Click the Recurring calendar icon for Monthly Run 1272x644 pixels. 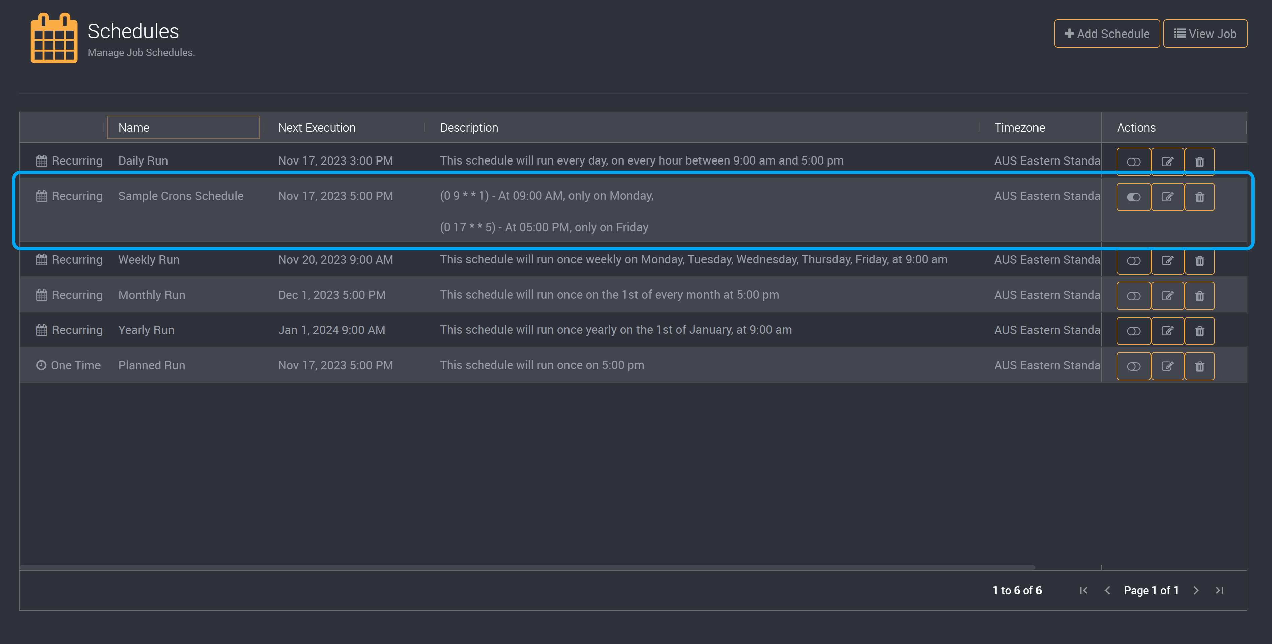(42, 295)
